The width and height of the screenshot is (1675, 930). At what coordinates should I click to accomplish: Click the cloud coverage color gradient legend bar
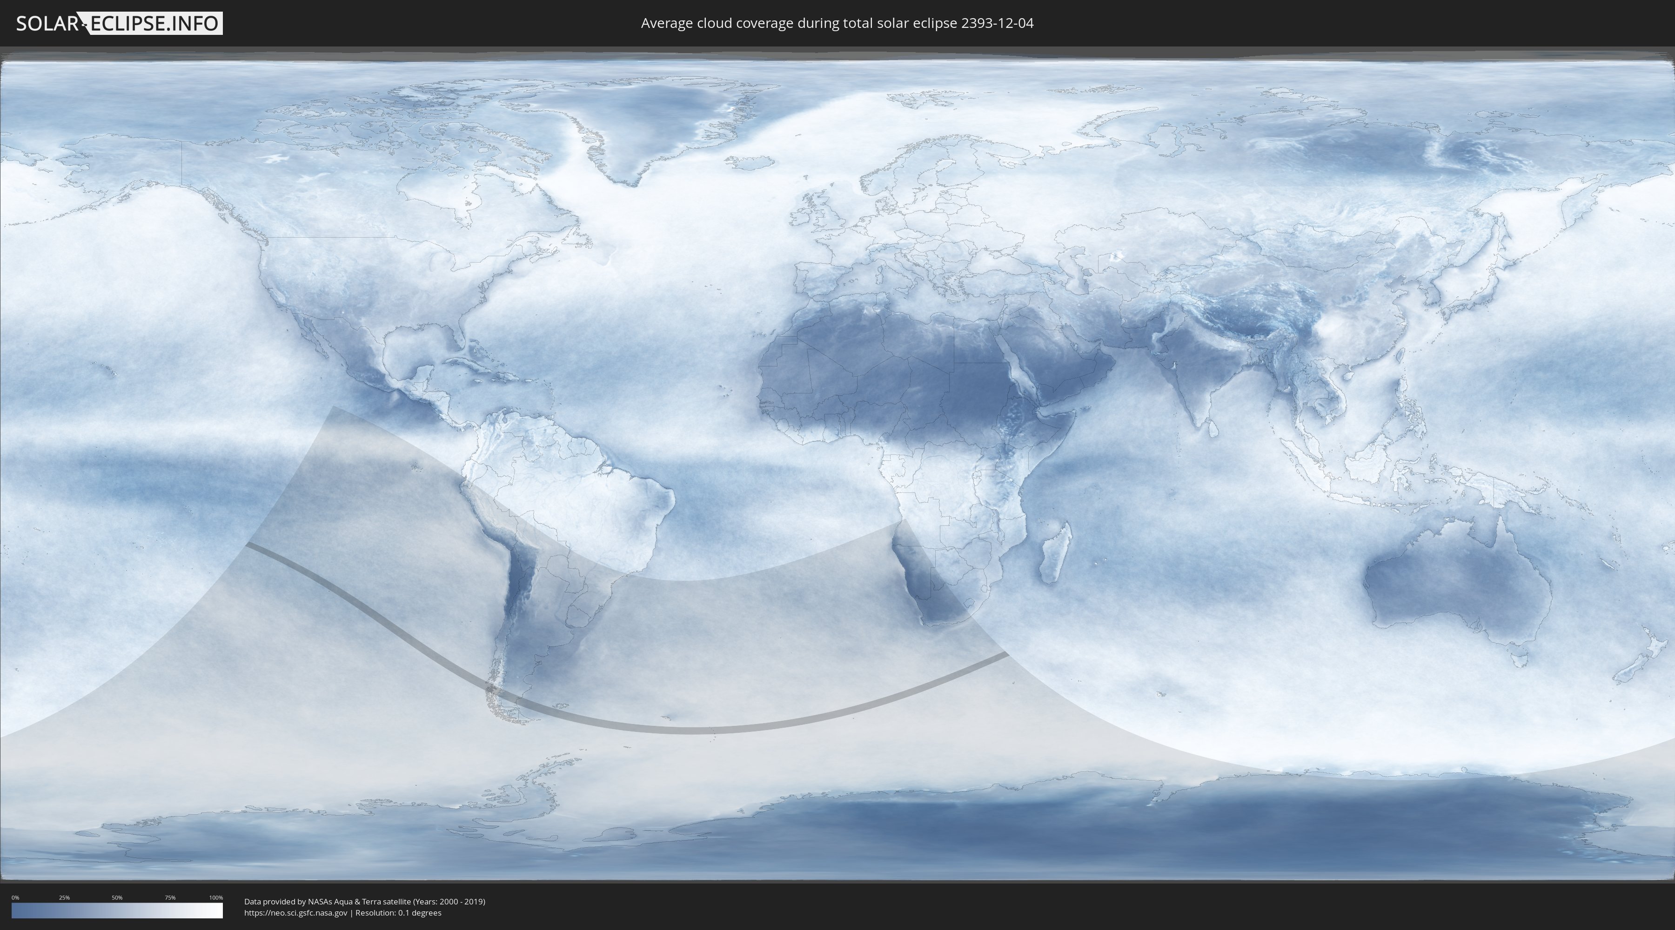[117, 910]
